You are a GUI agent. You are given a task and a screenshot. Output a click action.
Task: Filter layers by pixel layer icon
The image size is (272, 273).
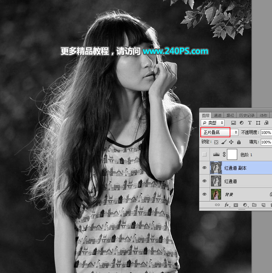233,123
